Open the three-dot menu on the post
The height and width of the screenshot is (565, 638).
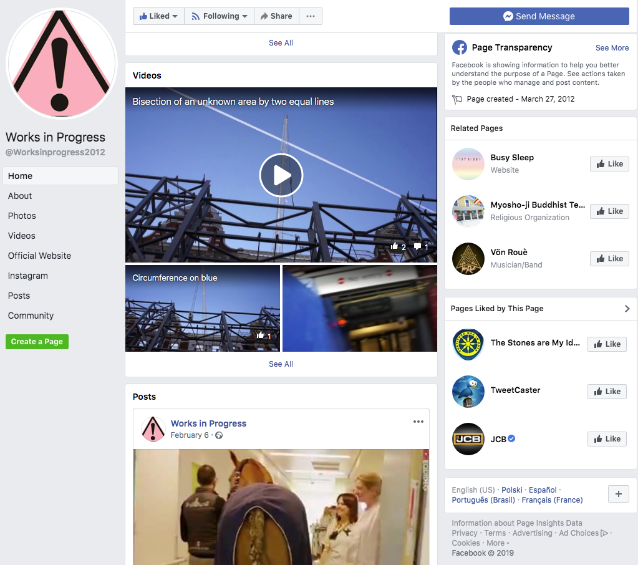(x=418, y=422)
